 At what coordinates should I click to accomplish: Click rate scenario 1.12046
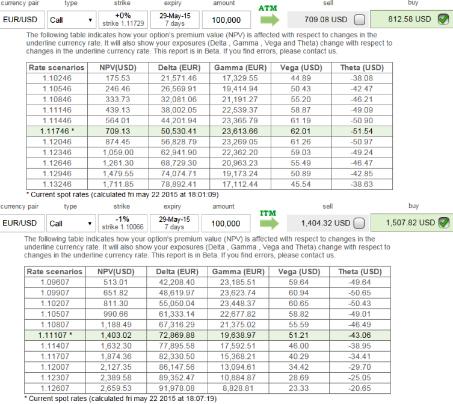click(57, 142)
